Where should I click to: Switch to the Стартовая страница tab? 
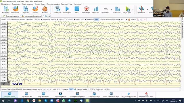(11, 16)
